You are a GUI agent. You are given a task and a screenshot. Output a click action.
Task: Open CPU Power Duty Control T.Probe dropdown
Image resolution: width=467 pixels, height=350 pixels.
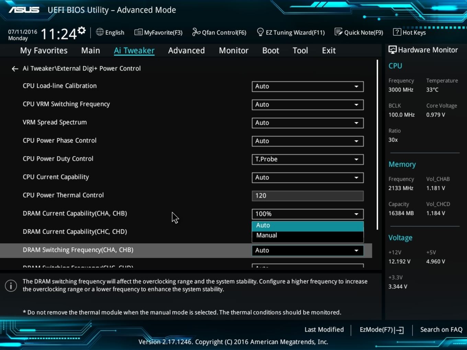(308, 159)
